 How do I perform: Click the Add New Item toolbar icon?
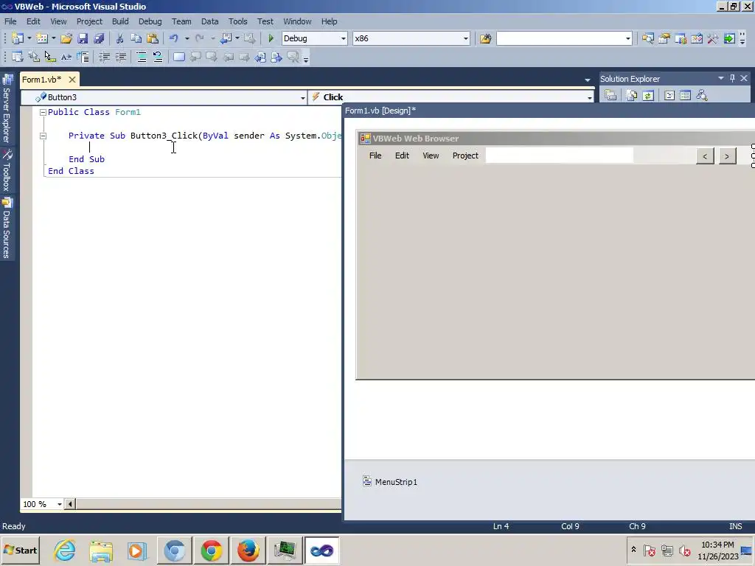[x=42, y=38]
